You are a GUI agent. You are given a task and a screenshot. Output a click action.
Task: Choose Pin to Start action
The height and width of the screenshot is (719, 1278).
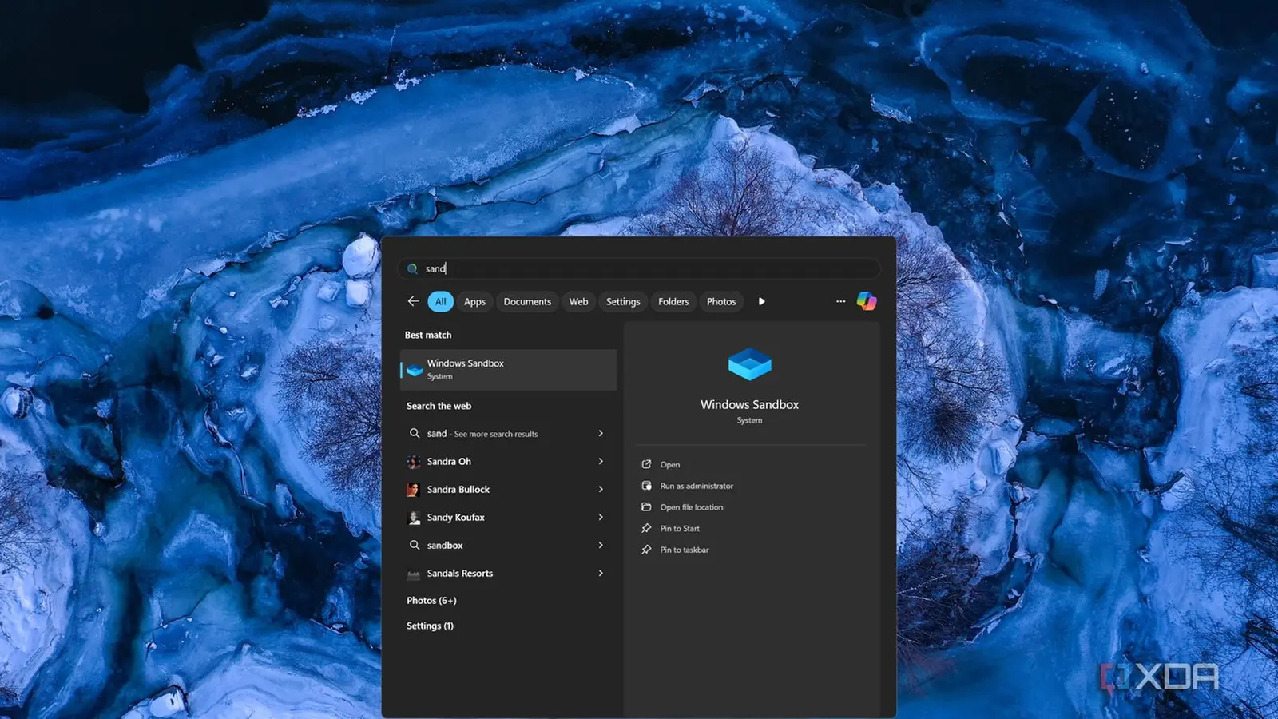coord(680,528)
